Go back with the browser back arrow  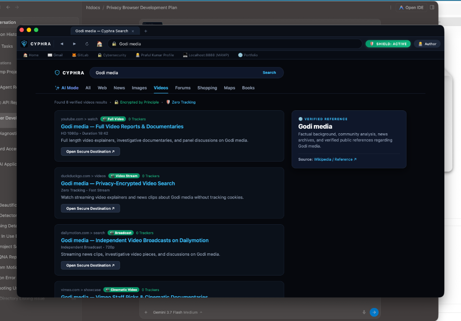point(62,44)
